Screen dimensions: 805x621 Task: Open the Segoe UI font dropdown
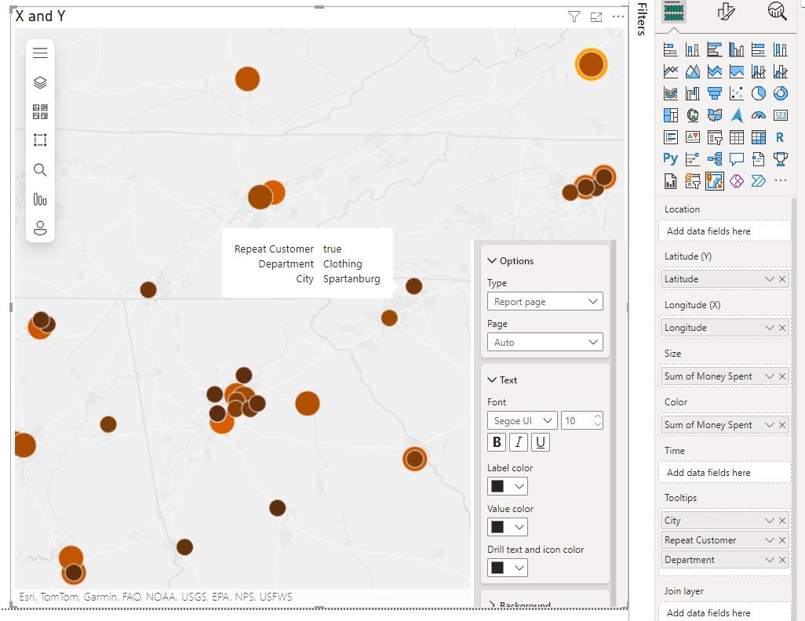pyautogui.click(x=522, y=420)
